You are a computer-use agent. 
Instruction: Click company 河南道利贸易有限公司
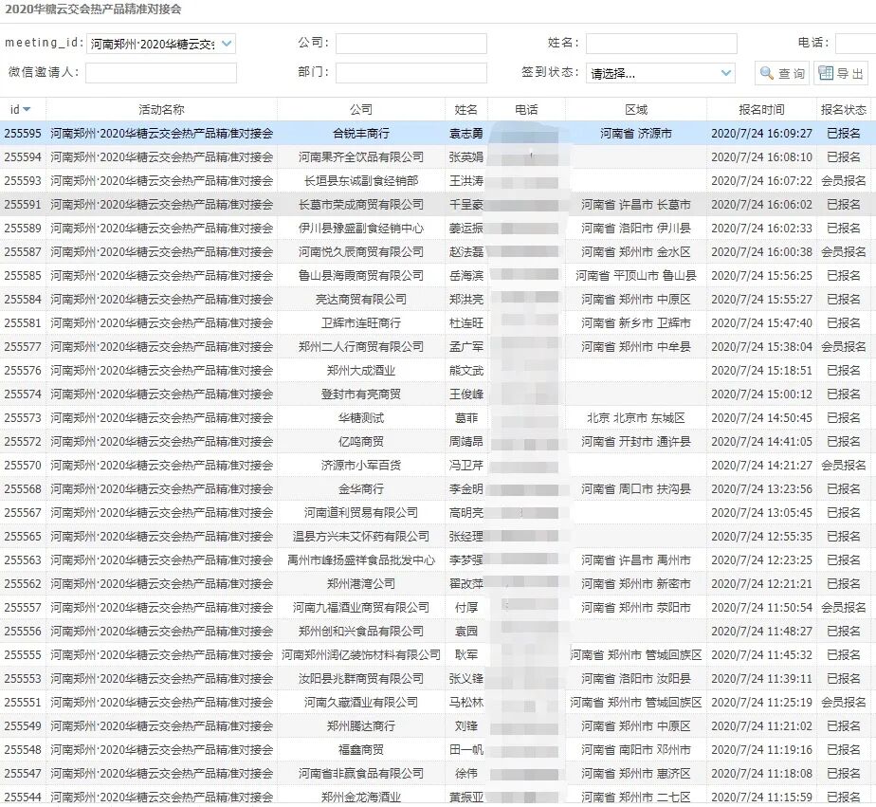[x=361, y=512]
